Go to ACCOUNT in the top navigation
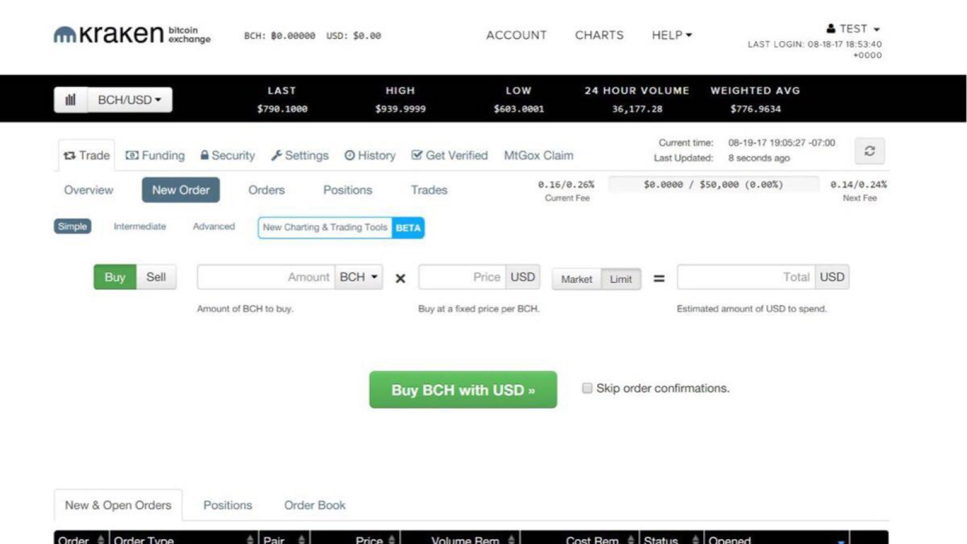 516,35
